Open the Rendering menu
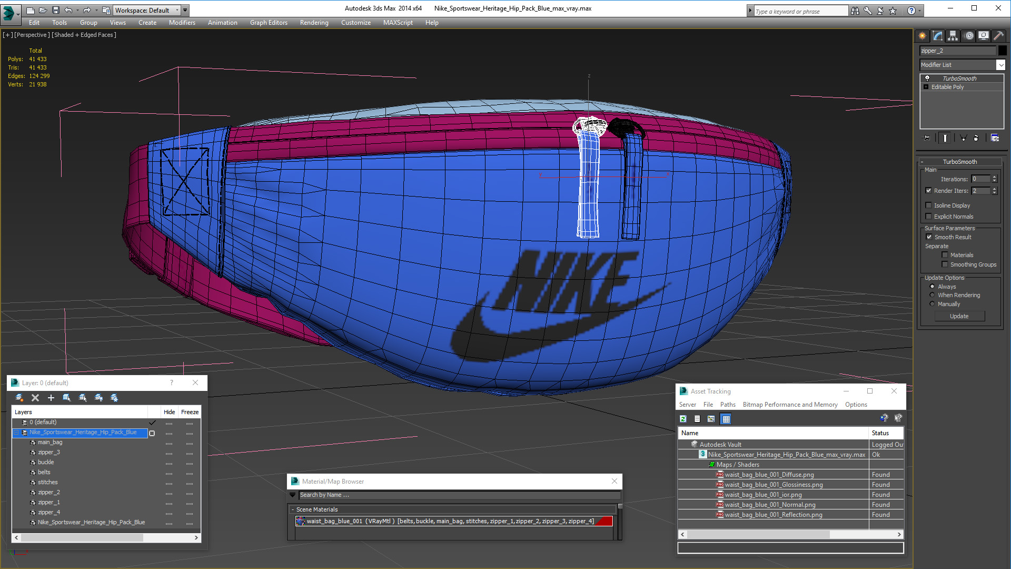1011x569 pixels. [314, 23]
